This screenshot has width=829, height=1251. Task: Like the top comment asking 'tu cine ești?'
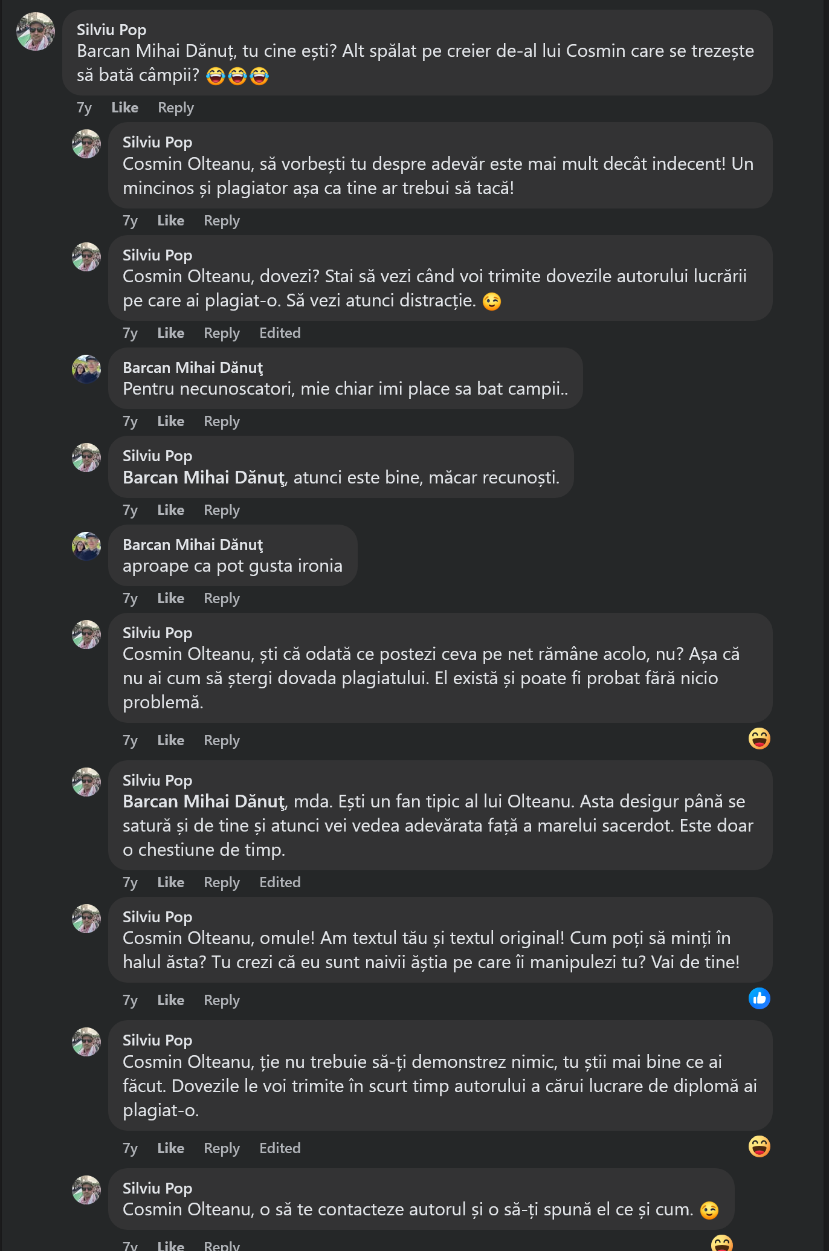click(x=125, y=108)
